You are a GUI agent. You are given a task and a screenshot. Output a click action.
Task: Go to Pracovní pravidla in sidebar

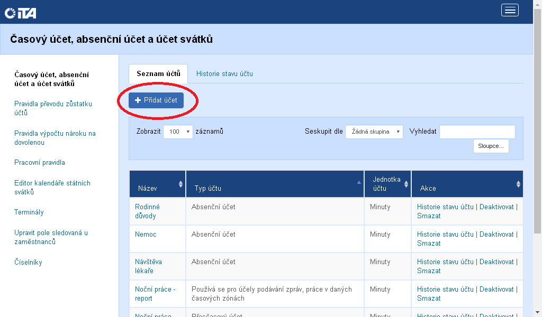(40, 163)
